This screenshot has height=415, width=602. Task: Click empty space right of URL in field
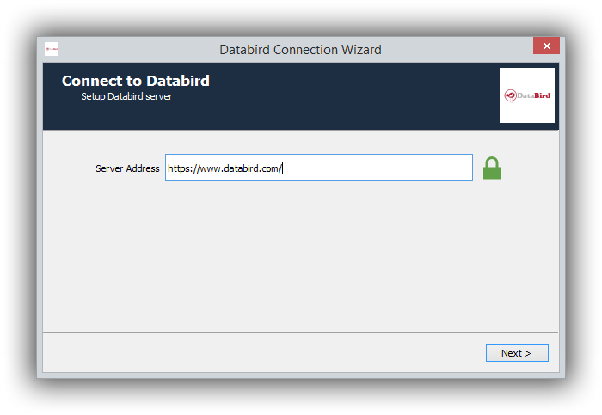click(377, 168)
